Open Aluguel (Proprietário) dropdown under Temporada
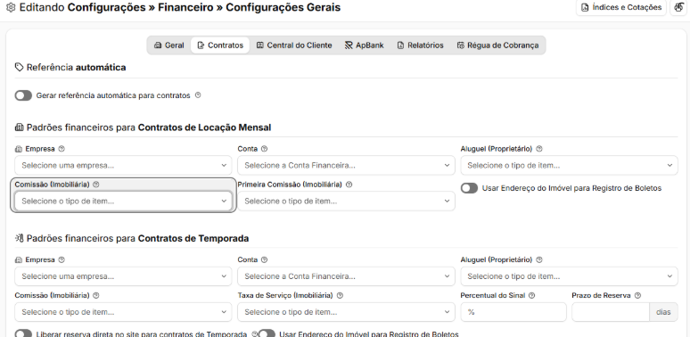The height and width of the screenshot is (337, 690). (569, 276)
